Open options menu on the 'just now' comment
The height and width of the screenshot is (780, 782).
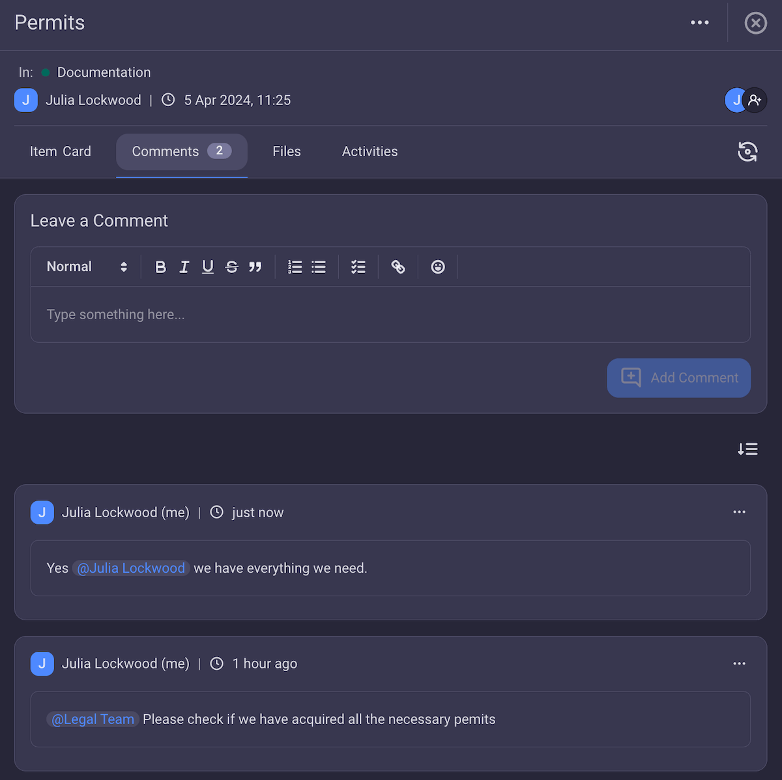tap(739, 512)
